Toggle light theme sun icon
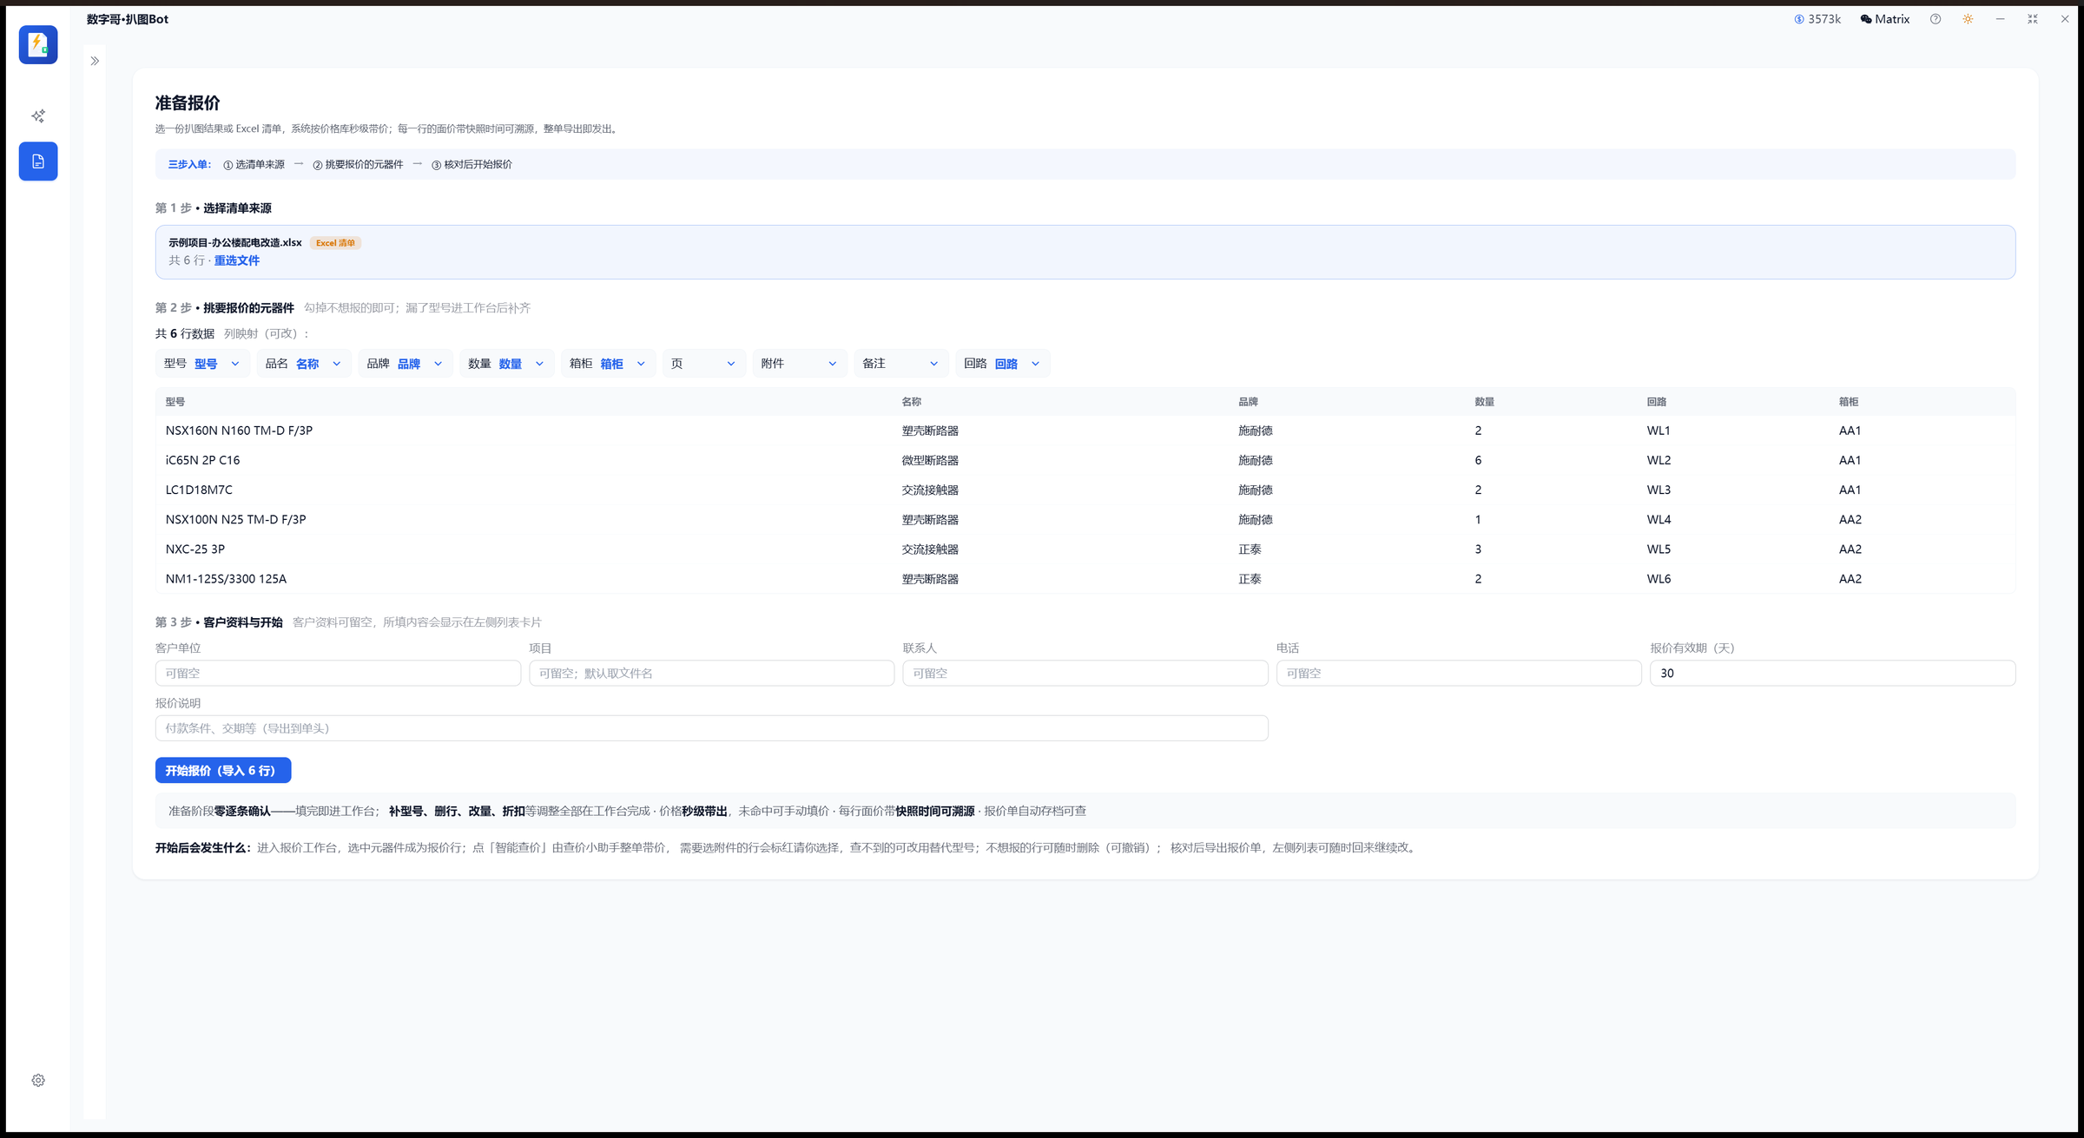 [1968, 19]
